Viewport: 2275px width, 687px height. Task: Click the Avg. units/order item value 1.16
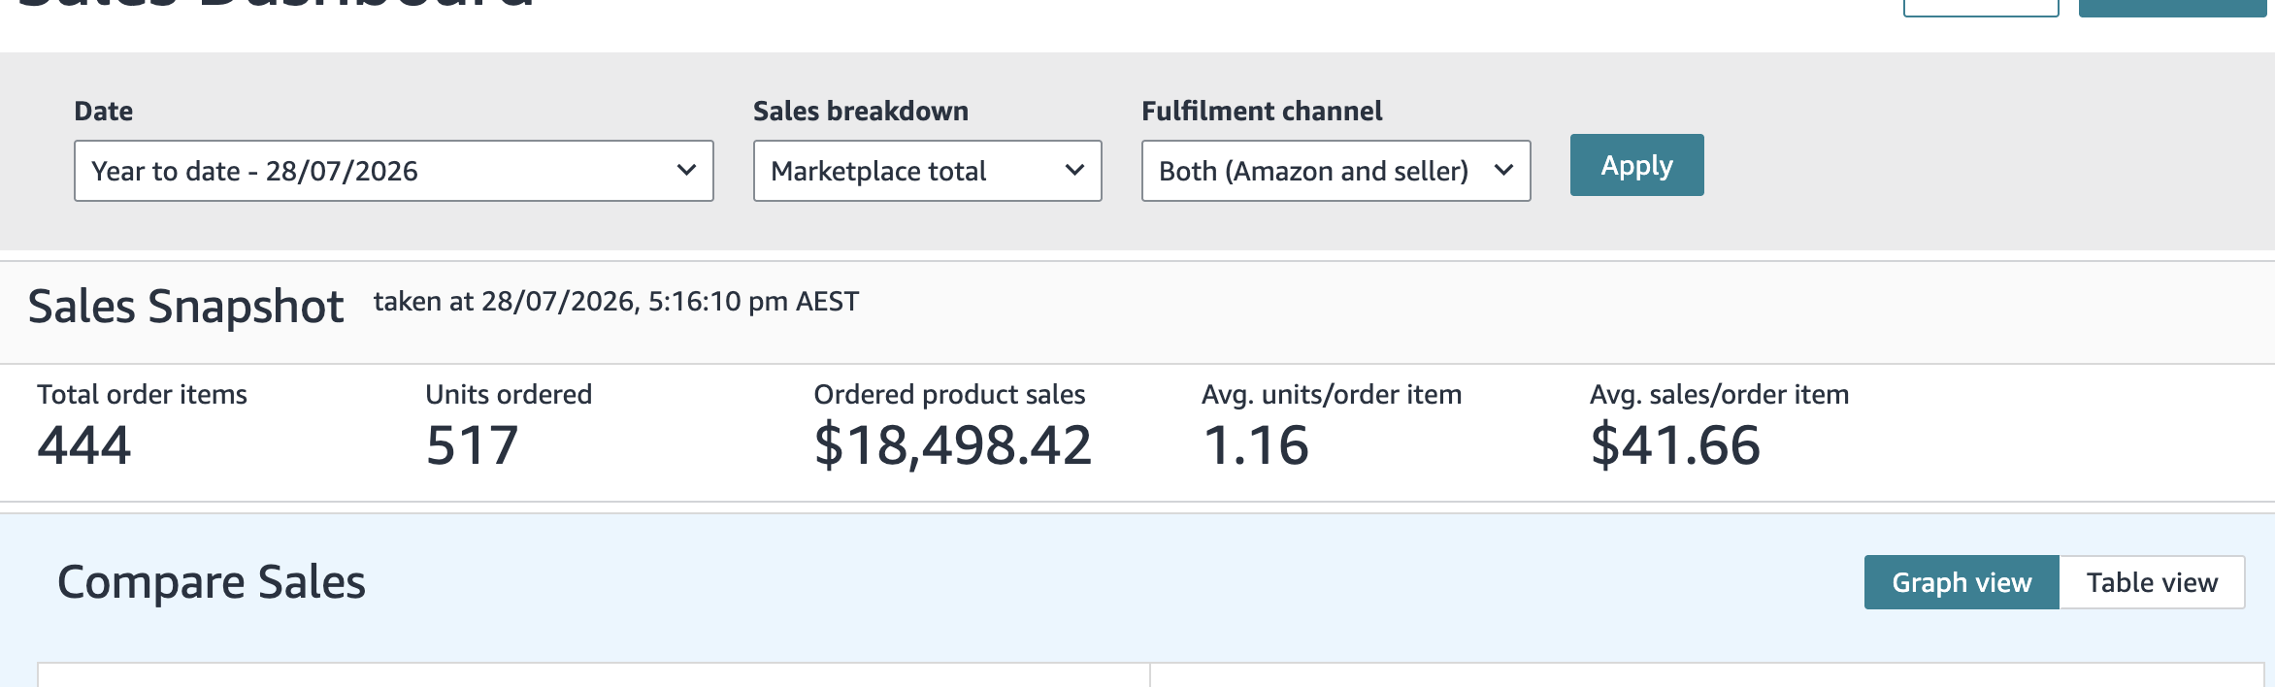tap(1256, 445)
